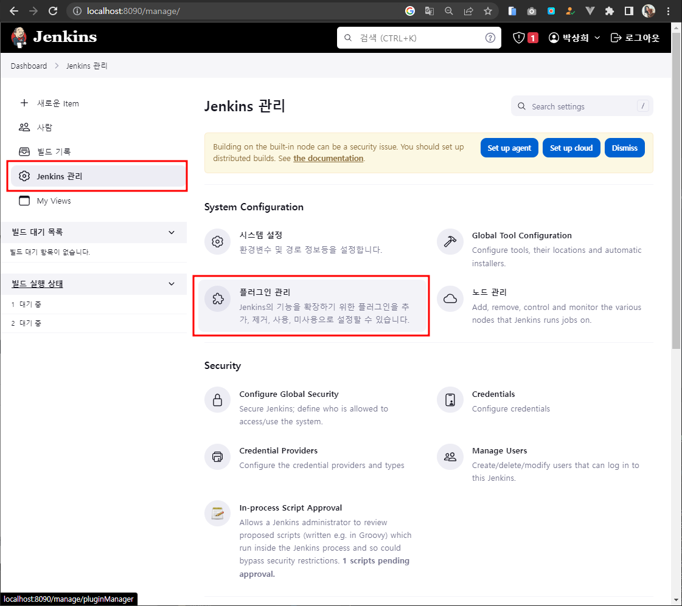The height and width of the screenshot is (606, 682).
Task: Click the window icon beside My Views
Action: (x=24, y=201)
